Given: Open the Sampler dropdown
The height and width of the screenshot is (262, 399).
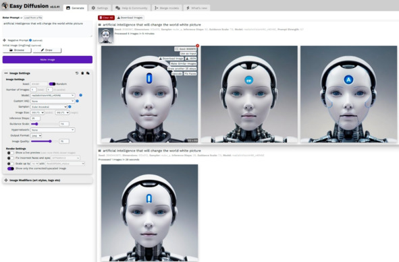Looking at the screenshot, I should tap(49, 107).
